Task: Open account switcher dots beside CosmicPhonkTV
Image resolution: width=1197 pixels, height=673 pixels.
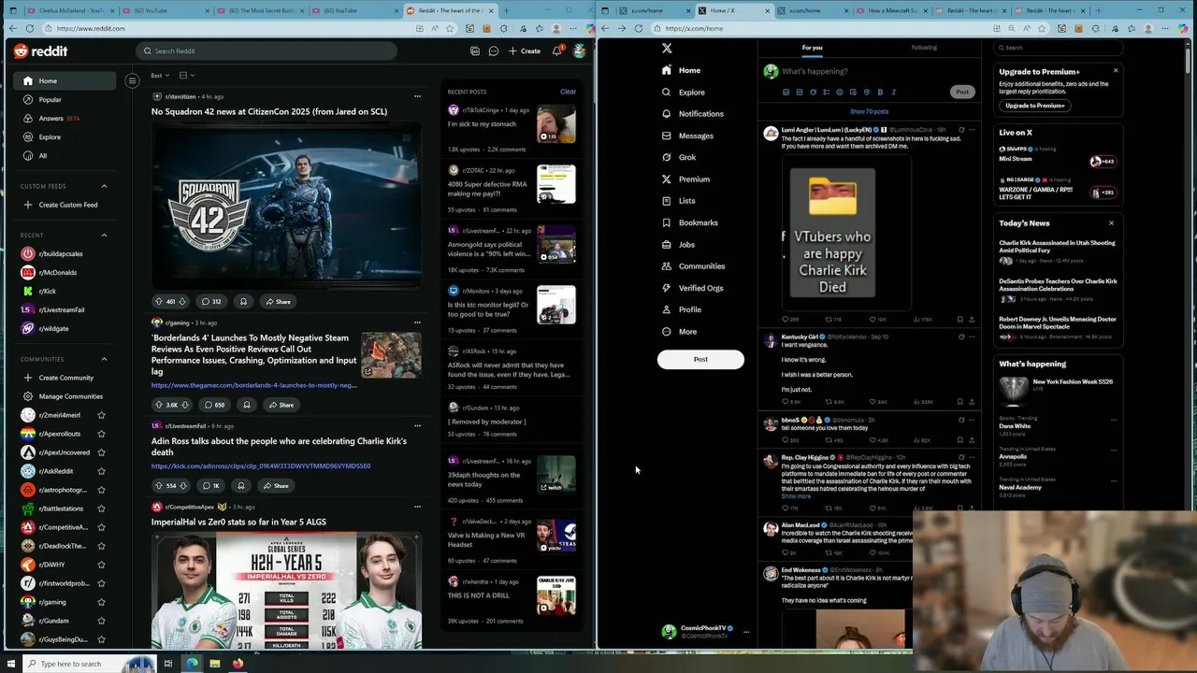Action: pos(745,632)
